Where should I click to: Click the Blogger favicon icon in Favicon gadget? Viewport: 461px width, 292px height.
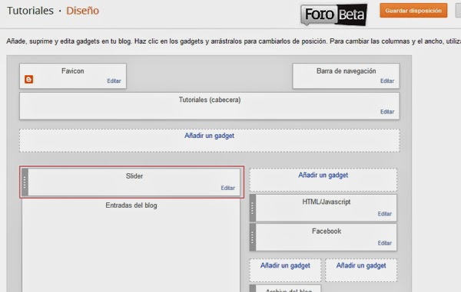[29, 80]
